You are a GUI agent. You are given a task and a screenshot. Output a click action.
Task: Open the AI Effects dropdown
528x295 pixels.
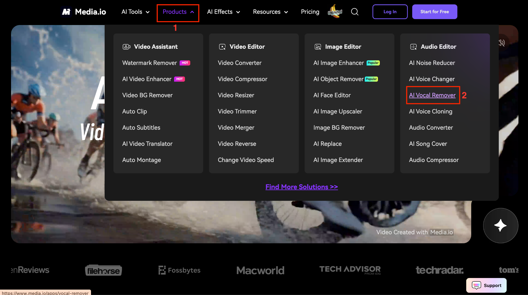223,12
